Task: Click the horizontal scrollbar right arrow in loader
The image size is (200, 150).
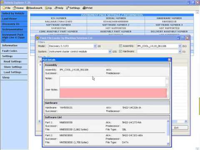Action: [x=186, y=121]
